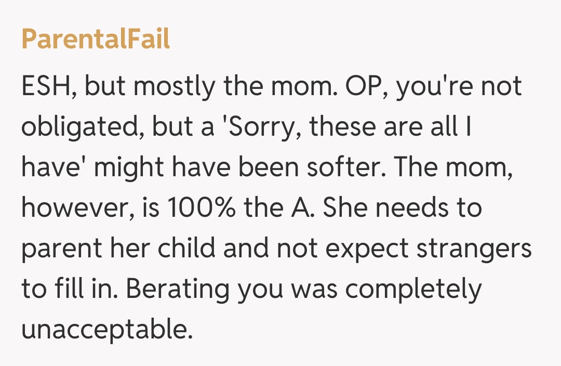The width and height of the screenshot is (561, 366).
Task: Click the phrase 'parent her child'
Action: click(118, 248)
